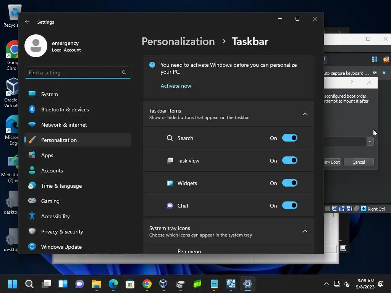Image resolution: width=391 pixels, height=293 pixels.
Task: Click the Personalization breadcrumb link
Action: (x=178, y=41)
